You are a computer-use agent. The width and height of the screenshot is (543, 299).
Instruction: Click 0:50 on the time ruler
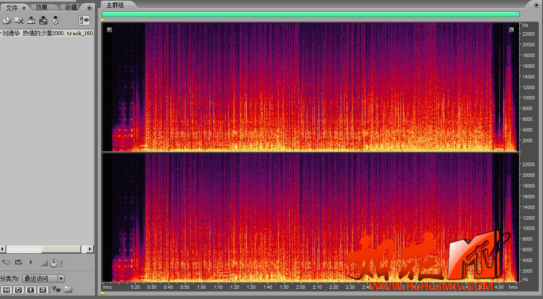click(x=184, y=287)
